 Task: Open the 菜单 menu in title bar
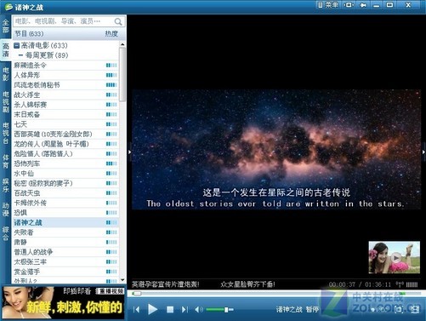coord(327,5)
